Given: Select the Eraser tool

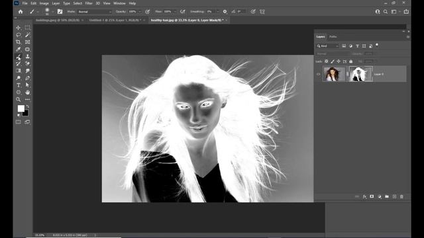Looking at the screenshot, I should point(27,63).
